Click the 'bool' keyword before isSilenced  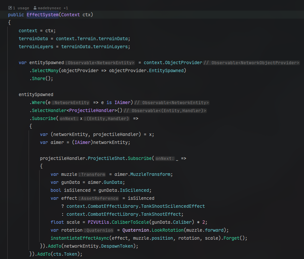click(56, 191)
